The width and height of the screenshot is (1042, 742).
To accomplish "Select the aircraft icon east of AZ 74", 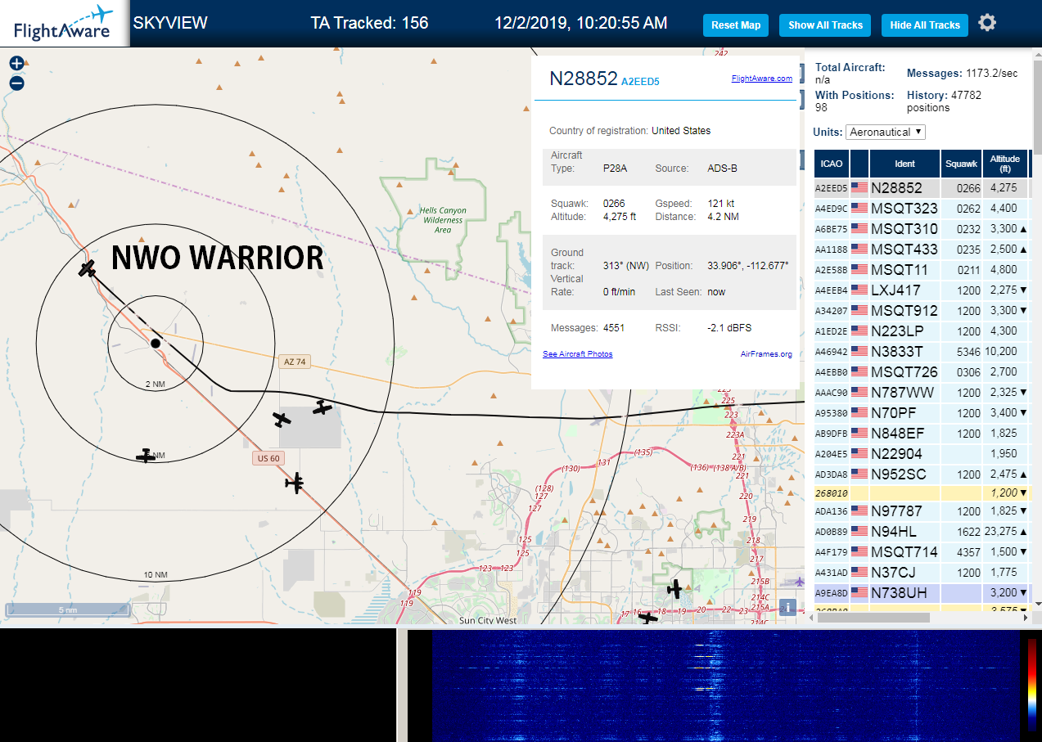I will (x=323, y=407).
